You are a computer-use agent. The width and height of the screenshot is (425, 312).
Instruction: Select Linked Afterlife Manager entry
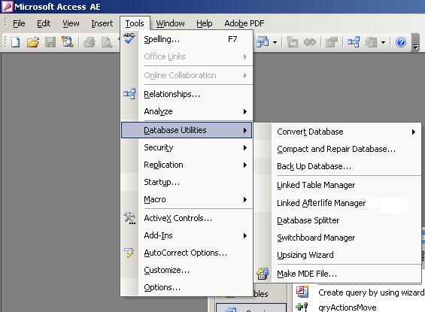click(x=338, y=203)
